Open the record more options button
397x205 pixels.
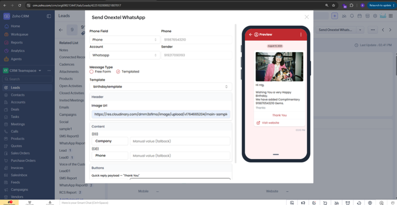pyautogui.click(x=373, y=30)
